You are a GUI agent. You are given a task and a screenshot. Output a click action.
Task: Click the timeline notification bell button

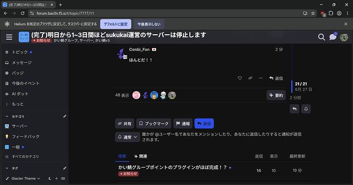pos(306,109)
